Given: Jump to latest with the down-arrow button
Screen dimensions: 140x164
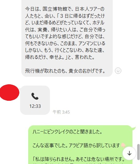Looking at the screenshot, I should point(129,153).
